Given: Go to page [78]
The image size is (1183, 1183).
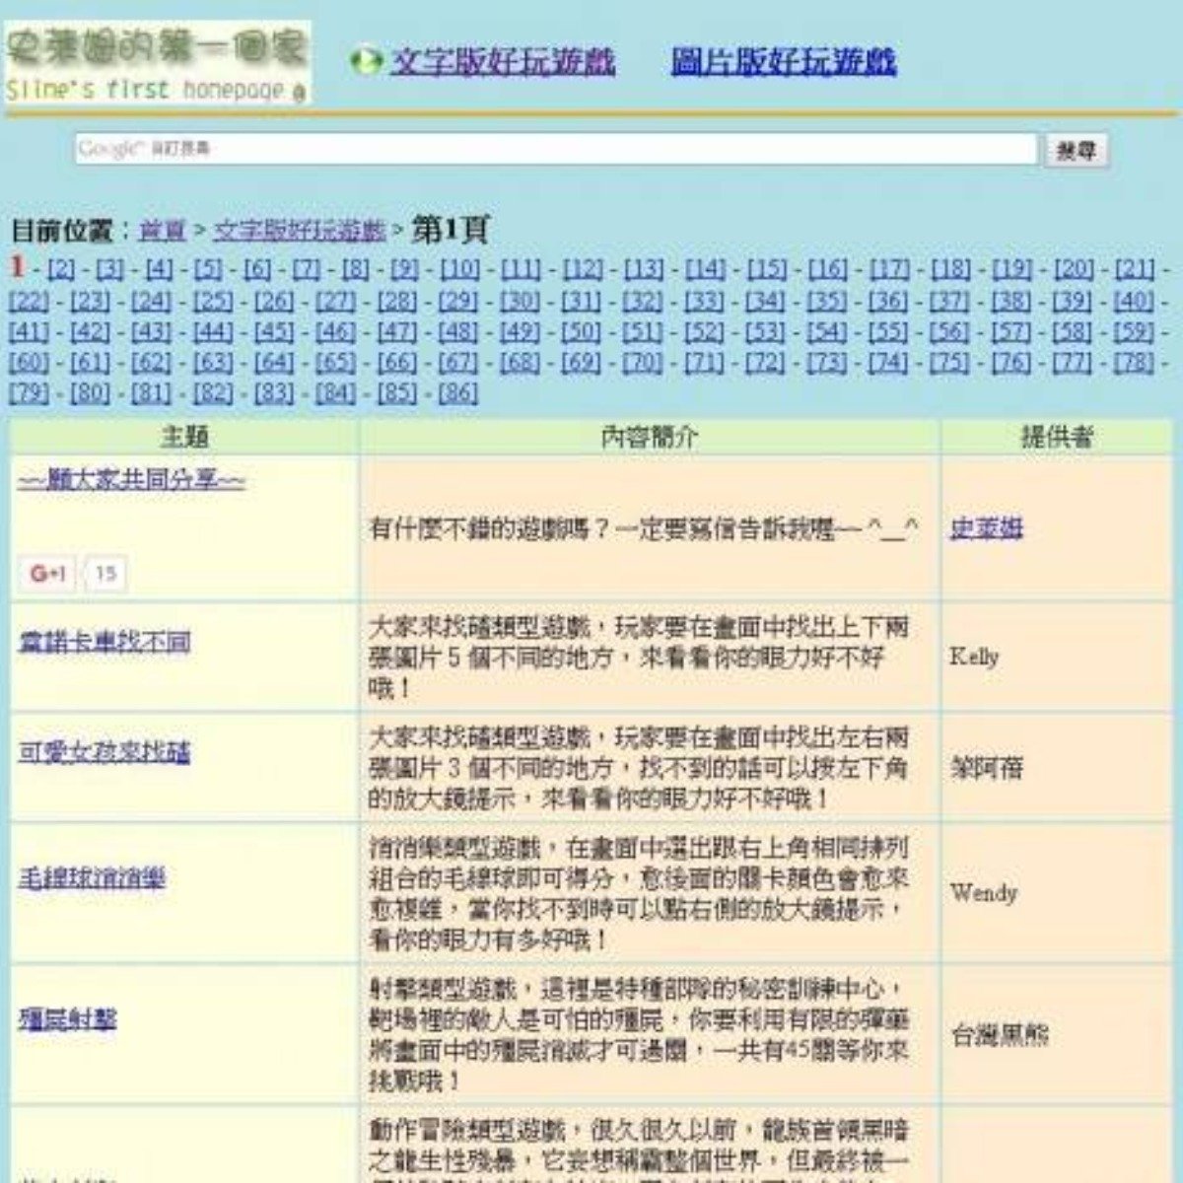Looking at the screenshot, I should (x=1134, y=363).
